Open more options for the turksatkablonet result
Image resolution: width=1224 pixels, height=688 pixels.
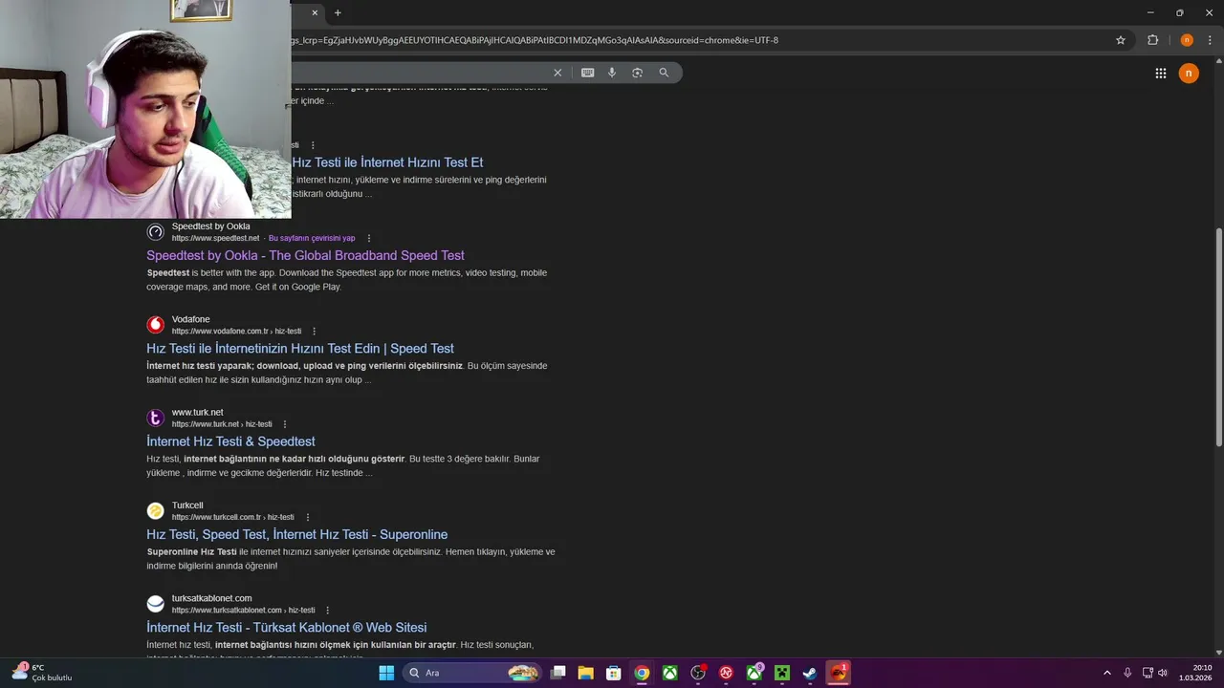point(327,610)
